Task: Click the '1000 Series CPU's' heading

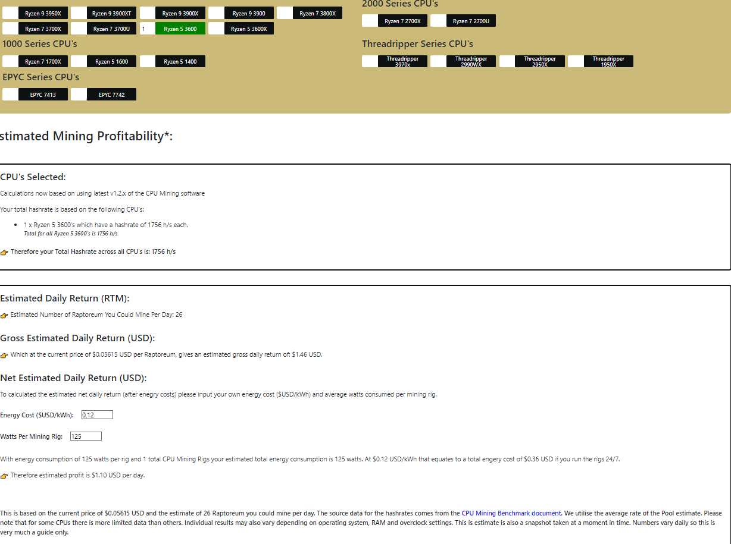Action: click(39, 44)
